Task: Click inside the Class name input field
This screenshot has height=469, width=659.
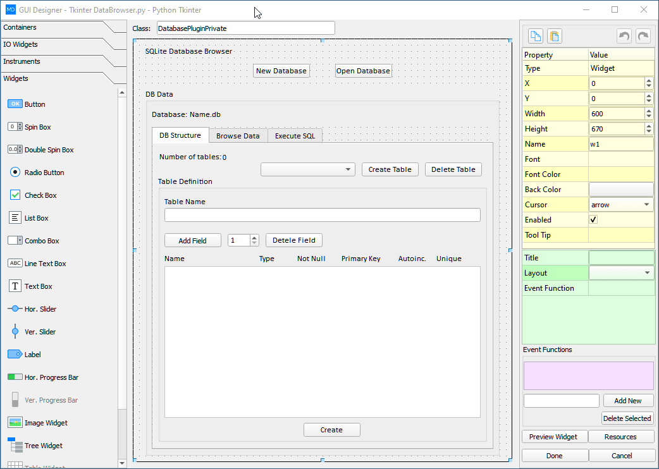Action: click(245, 28)
